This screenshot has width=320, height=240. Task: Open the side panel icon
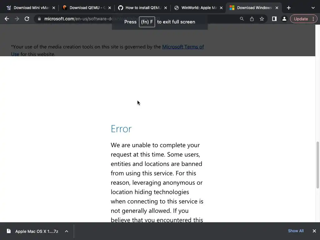pyautogui.click(x=274, y=19)
